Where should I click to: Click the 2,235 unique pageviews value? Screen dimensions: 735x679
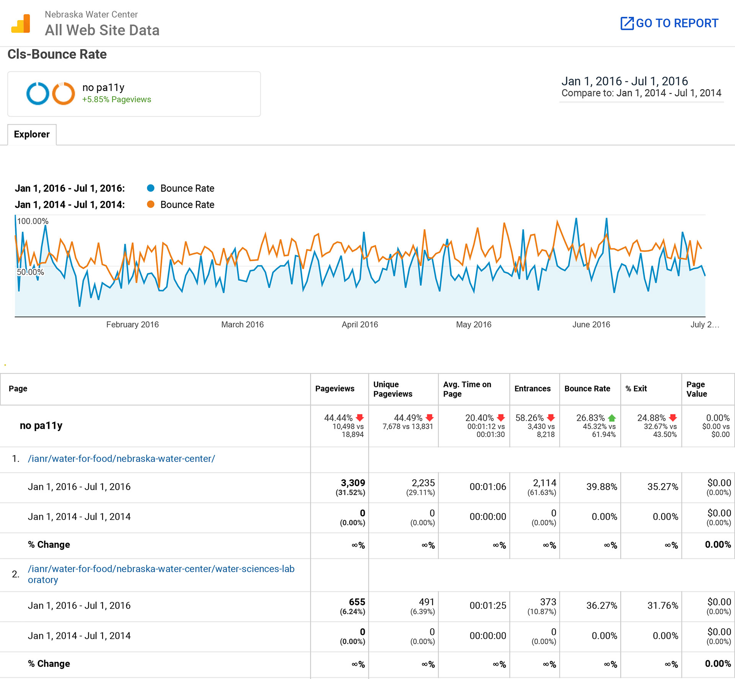point(423,483)
